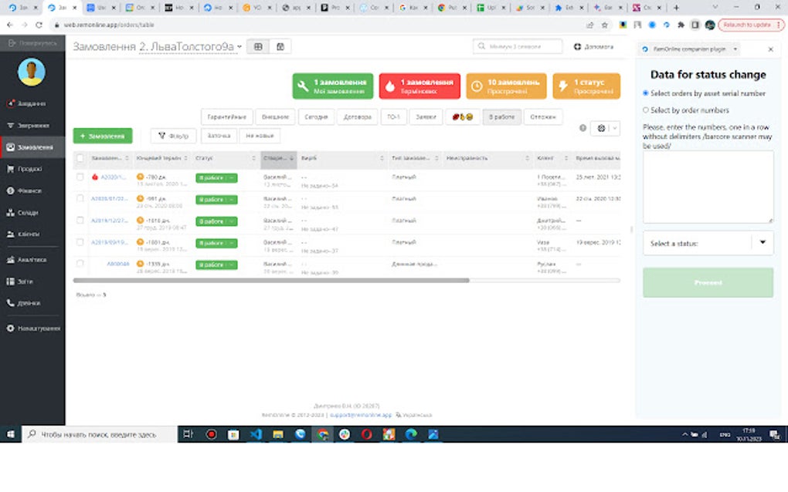Check the checkbox for order A2020/1 row
This screenshot has width=788, height=492.
(80, 177)
